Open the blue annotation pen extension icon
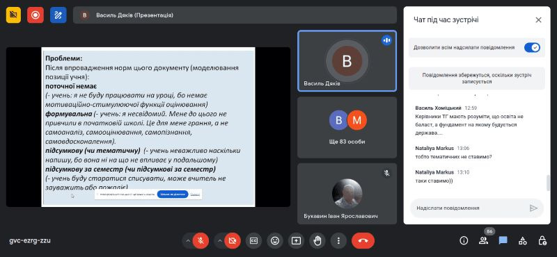Image resolution: width=557 pixels, height=257 pixels. click(x=58, y=15)
